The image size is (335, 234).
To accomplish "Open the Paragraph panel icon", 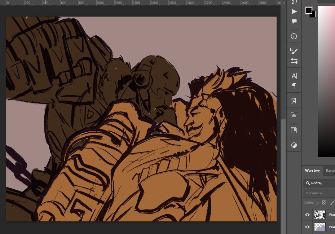I will [294, 86].
